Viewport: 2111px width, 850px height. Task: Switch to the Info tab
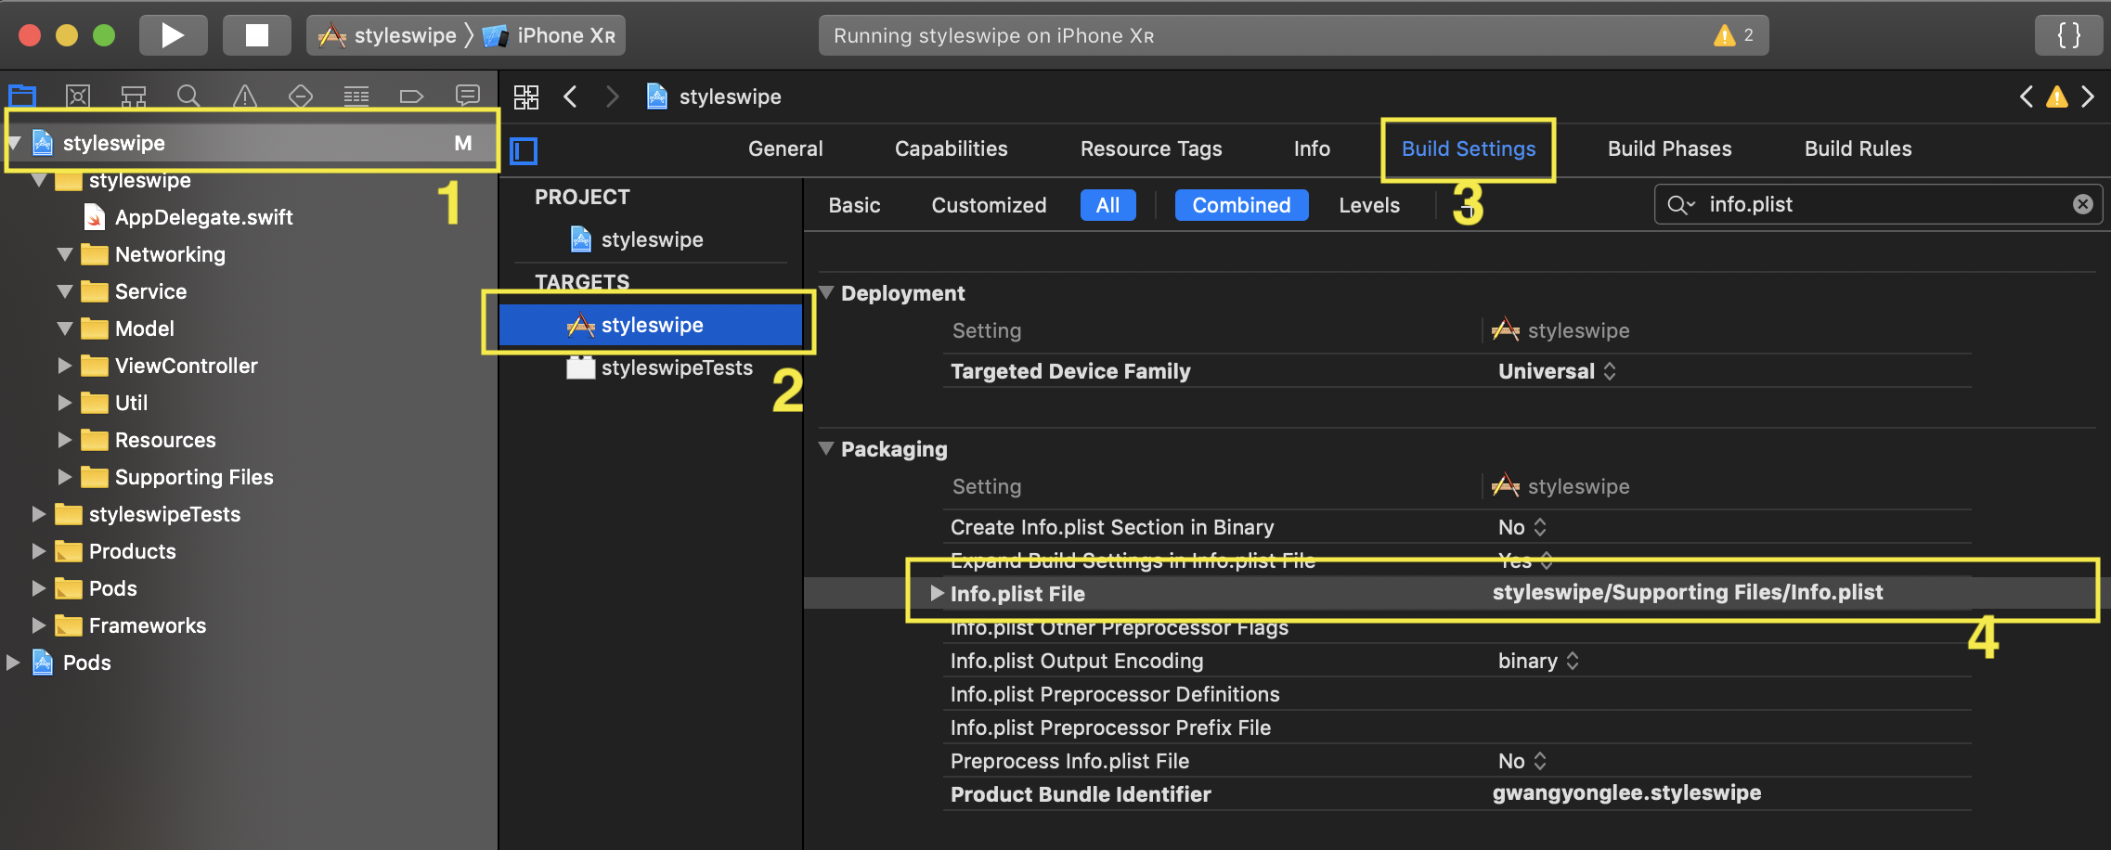point(1312,148)
